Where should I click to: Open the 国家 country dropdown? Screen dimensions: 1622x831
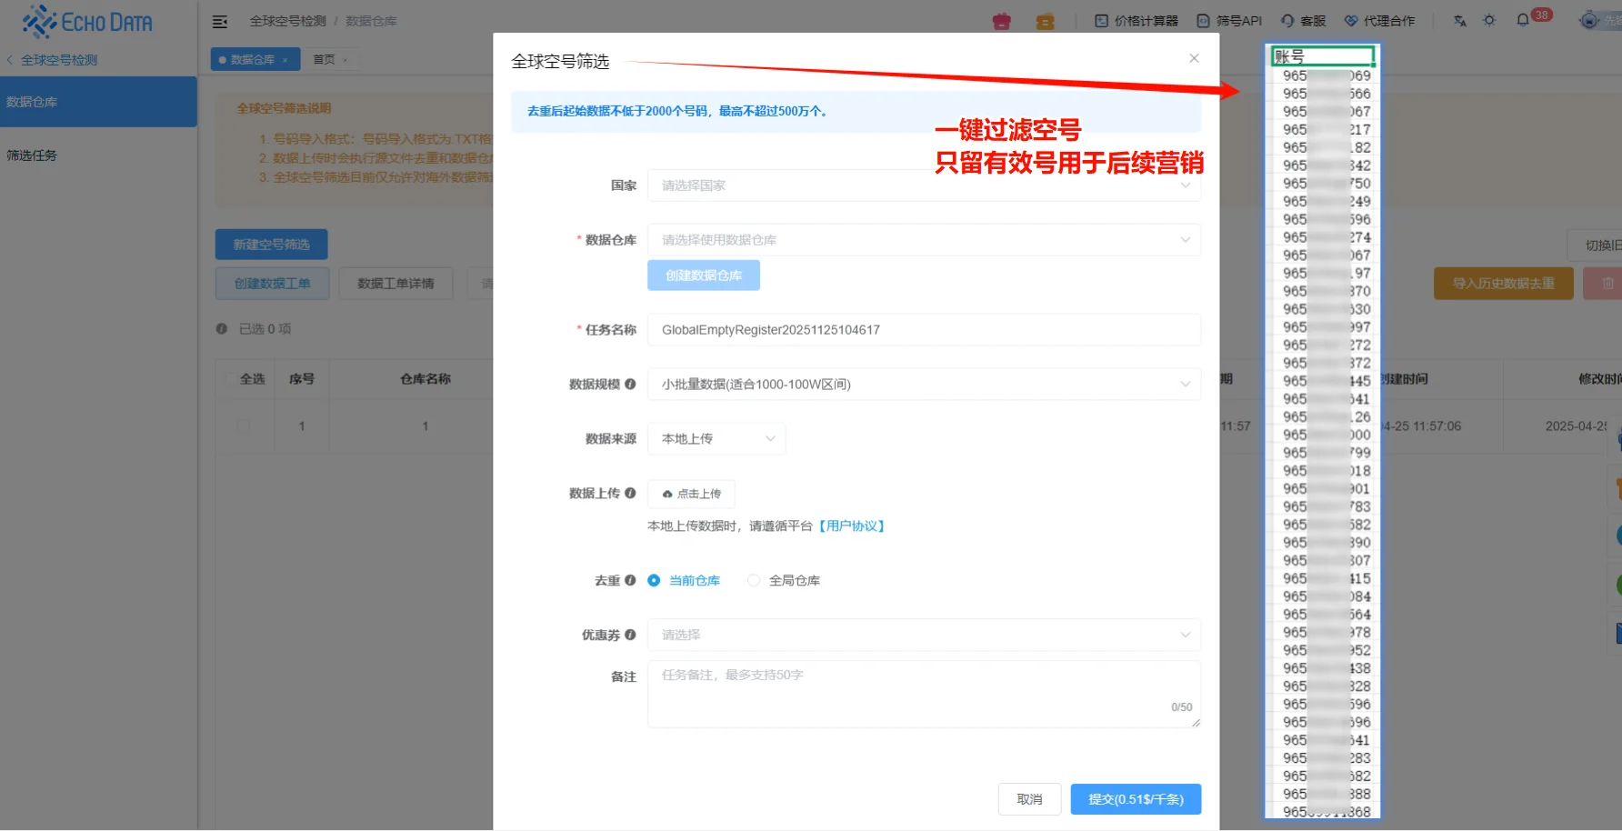click(x=923, y=185)
